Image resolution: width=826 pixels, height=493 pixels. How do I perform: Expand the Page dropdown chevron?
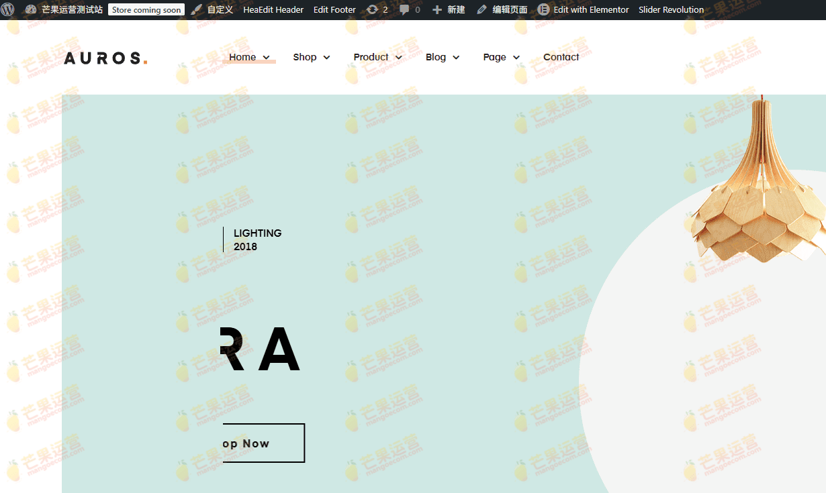(x=516, y=58)
